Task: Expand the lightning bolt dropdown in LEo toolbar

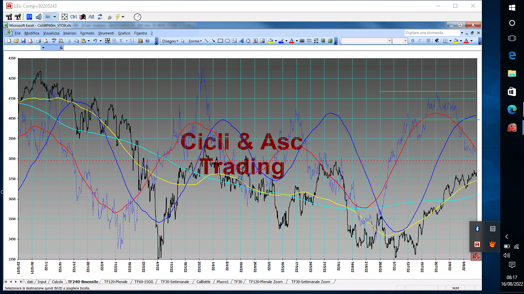Action: pyautogui.click(x=123, y=17)
